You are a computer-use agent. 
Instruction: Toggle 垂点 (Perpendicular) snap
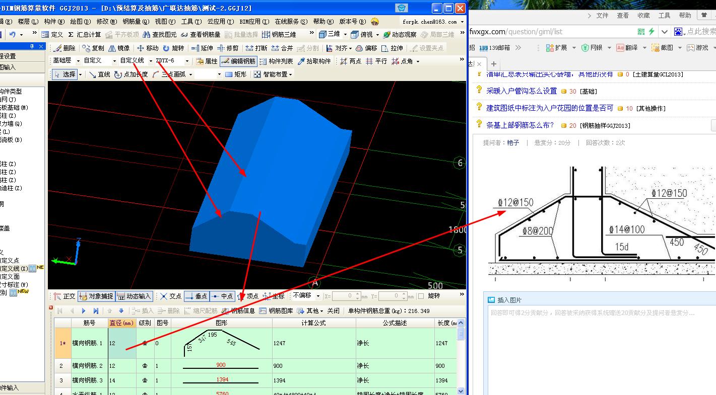197,296
